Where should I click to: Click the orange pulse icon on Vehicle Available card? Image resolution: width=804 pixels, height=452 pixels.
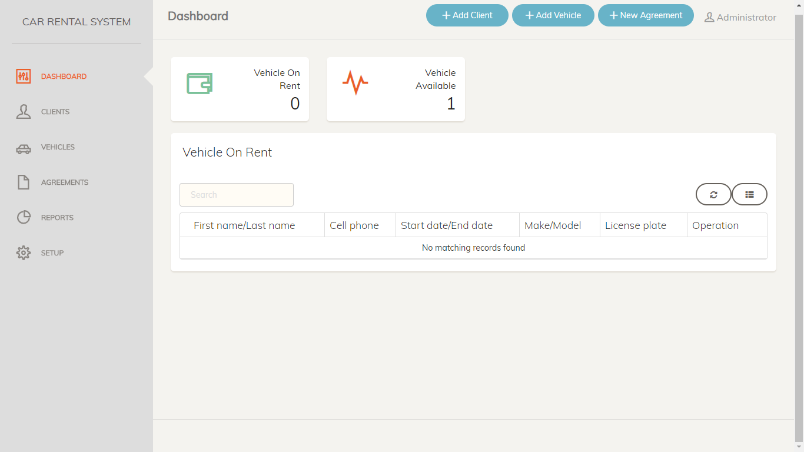355,83
